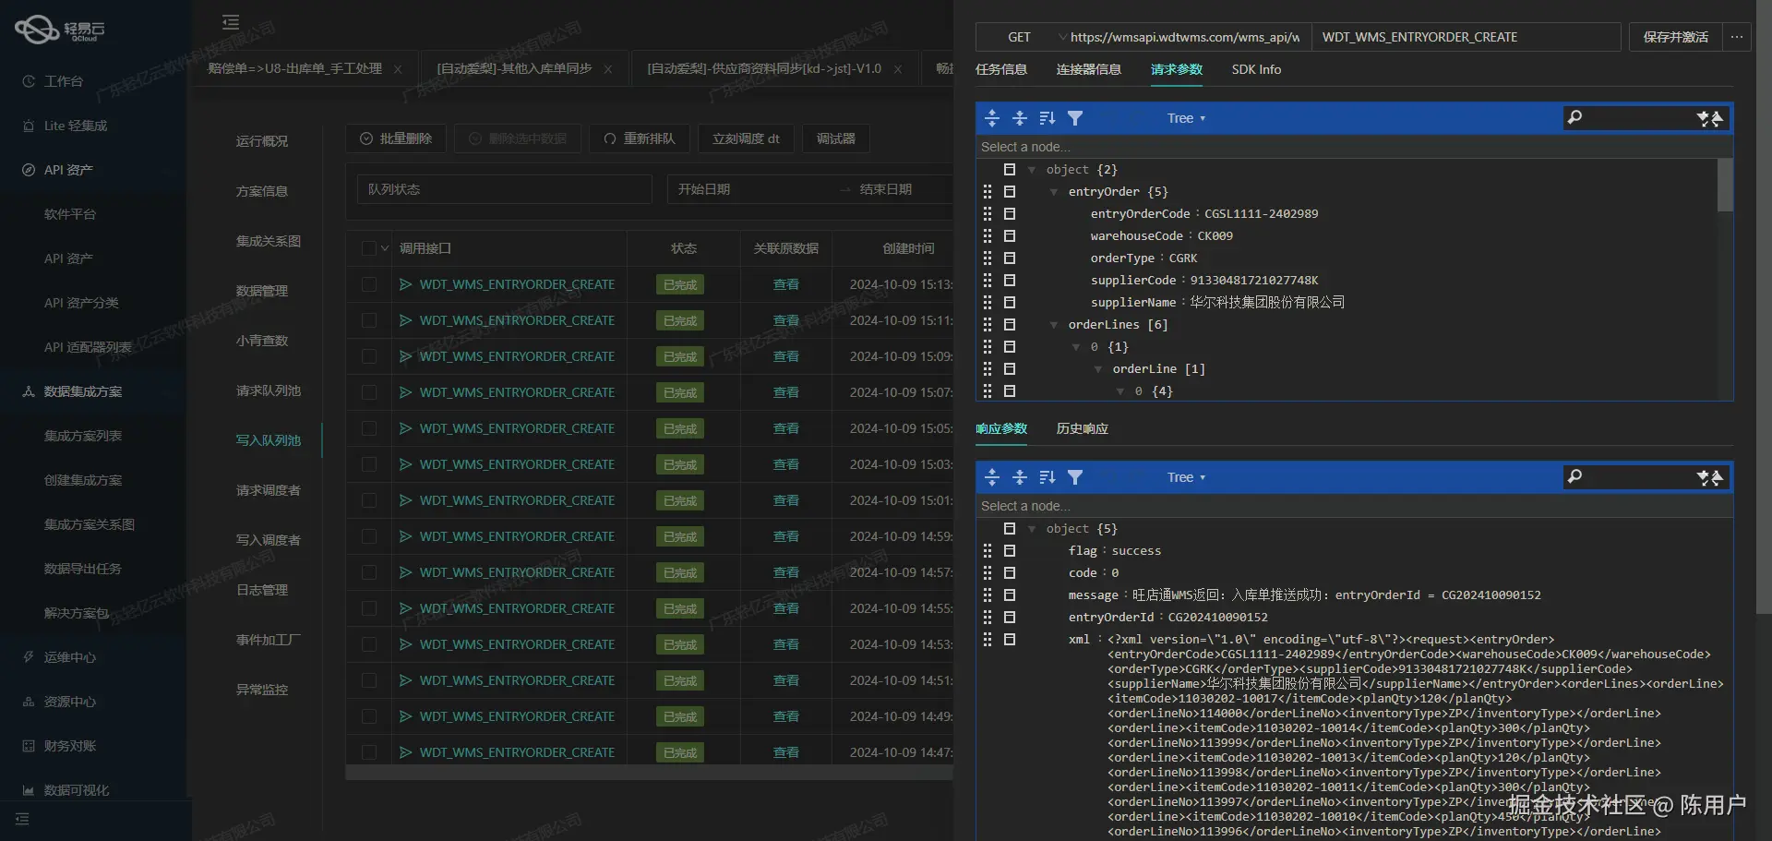Check the select-all checkbox in table header

[369, 248]
